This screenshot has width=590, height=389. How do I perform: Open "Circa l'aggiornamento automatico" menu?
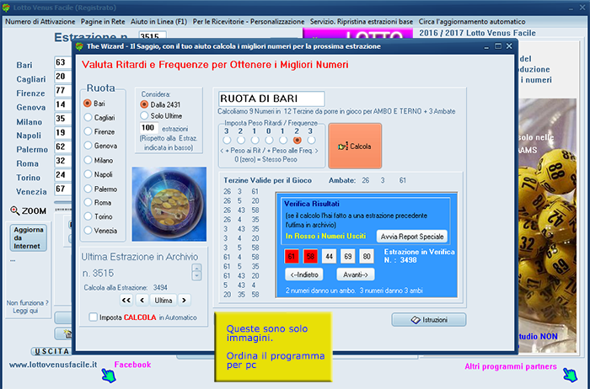click(472, 21)
